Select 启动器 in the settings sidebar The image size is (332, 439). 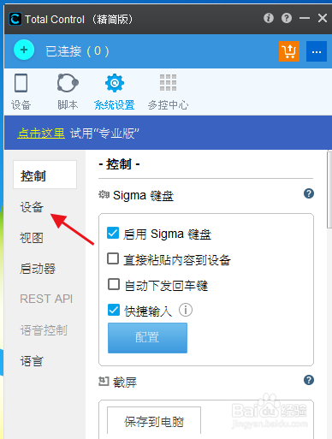(38, 269)
